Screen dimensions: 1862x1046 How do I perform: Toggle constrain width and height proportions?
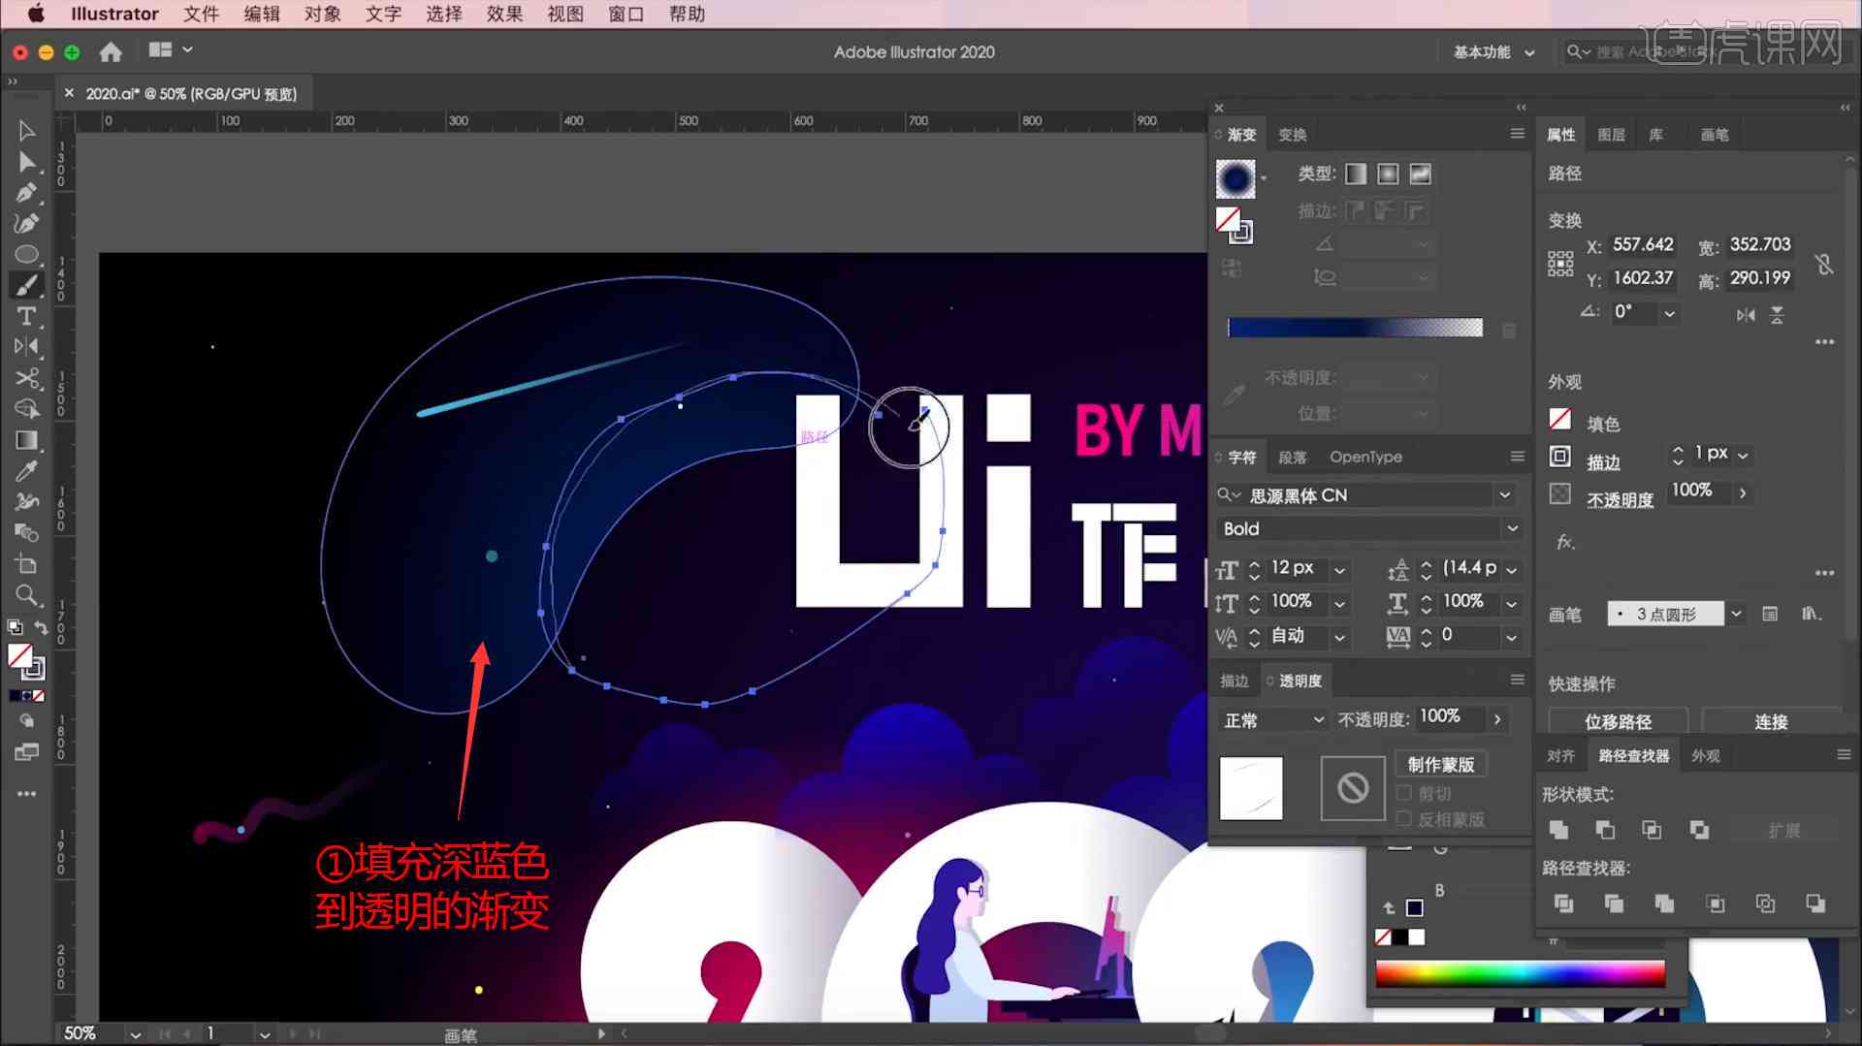point(1824,264)
